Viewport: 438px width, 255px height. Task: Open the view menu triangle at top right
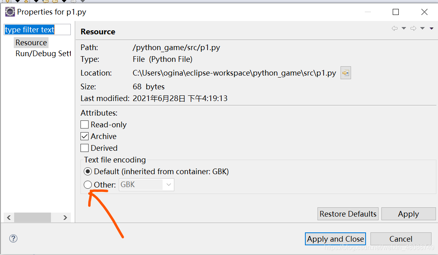(x=432, y=28)
